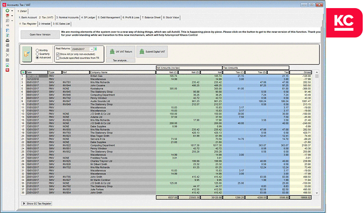Viewport: 364px width, 213px height.
Task: Click the Mr Martin Cordiner company cell
Action: [x=123, y=180]
